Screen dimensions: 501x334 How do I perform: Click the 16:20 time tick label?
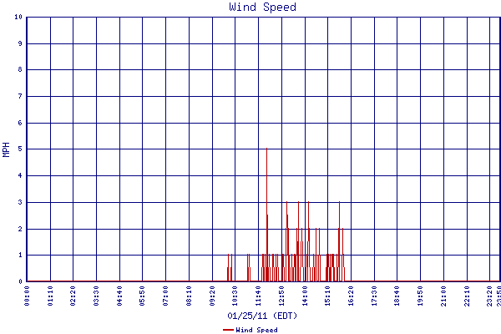[352, 296]
